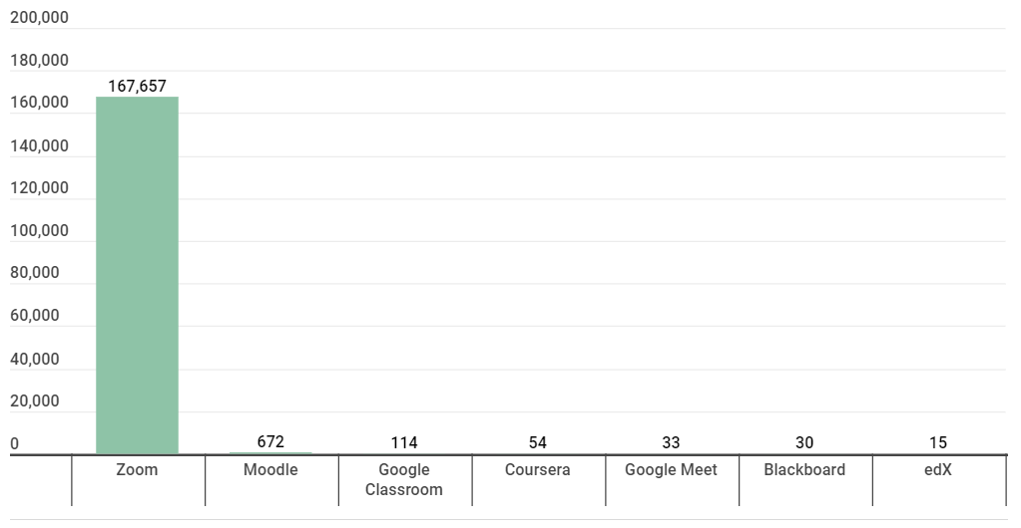Select the 672 data label

click(x=270, y=442)
